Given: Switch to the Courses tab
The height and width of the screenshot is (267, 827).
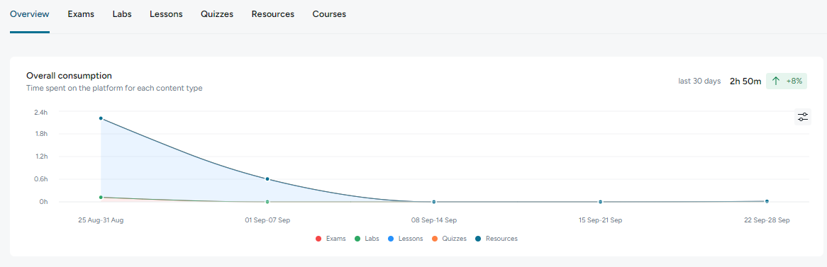Looking at the screenshot, I should [329, 14].
